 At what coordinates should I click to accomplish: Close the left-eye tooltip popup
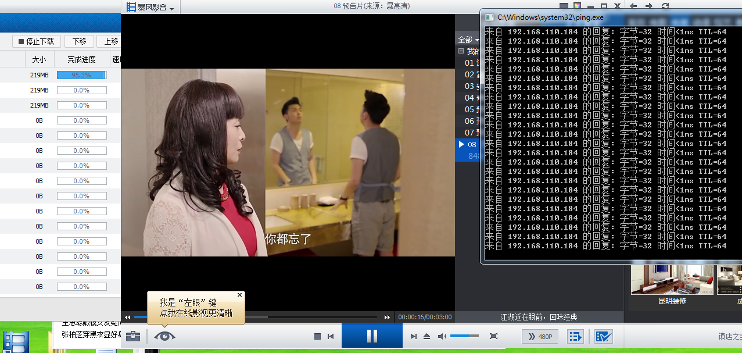[239, 295]
